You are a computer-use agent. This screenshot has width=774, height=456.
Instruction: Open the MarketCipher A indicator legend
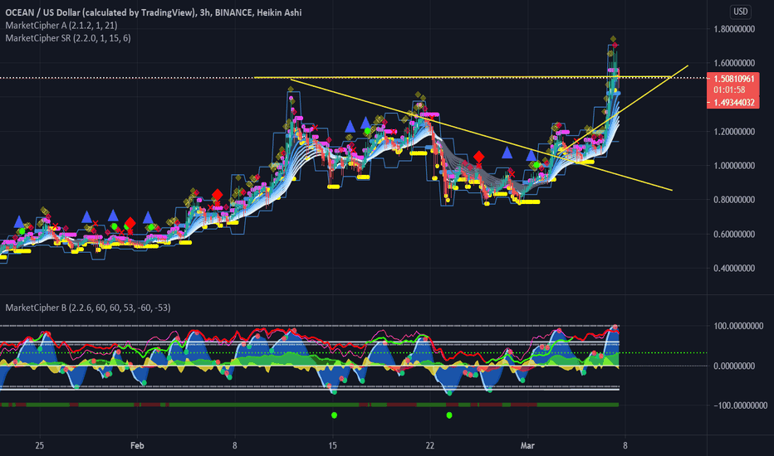click(x=61, y=25)
